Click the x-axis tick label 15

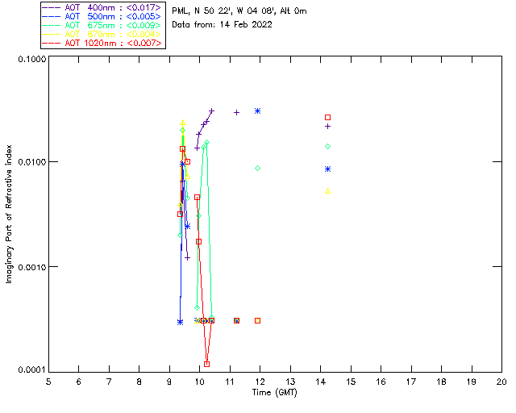click(x=351, y=382)
